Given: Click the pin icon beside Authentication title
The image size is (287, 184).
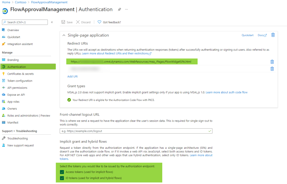Looking at the screenshot, I should click(119, 10).
